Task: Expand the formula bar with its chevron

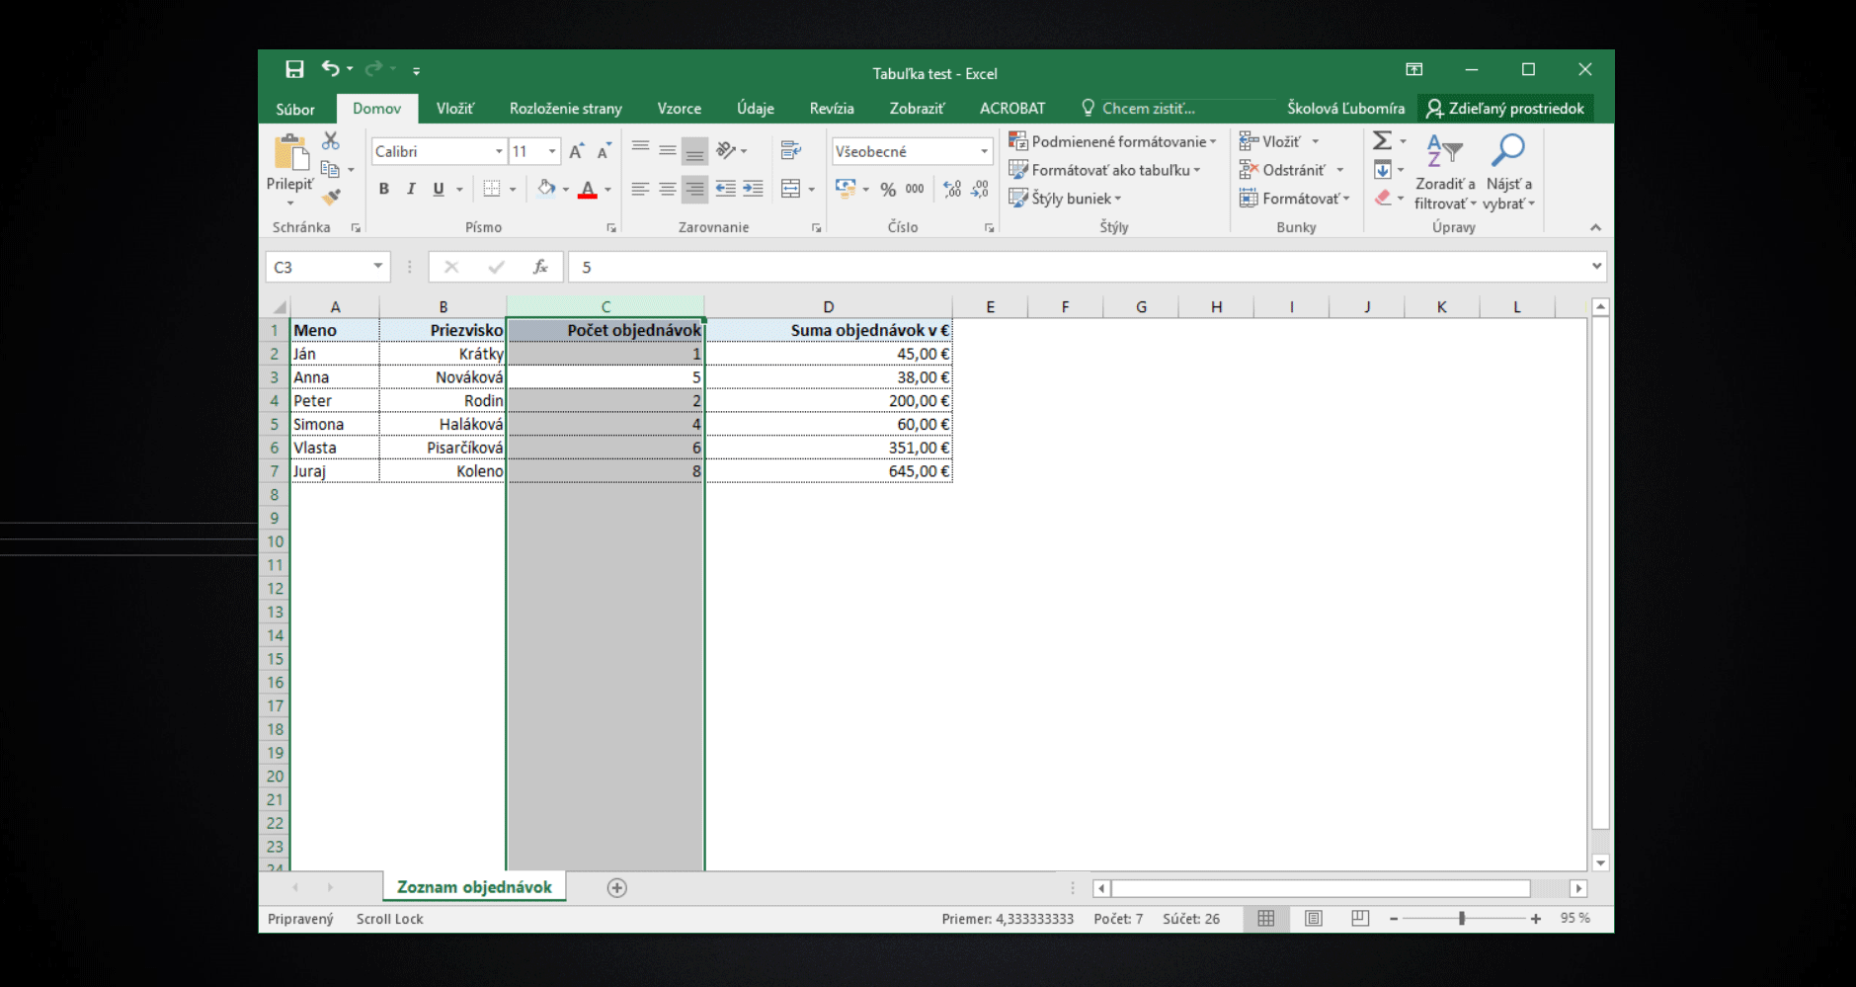Action: [x=1596, y=266]
